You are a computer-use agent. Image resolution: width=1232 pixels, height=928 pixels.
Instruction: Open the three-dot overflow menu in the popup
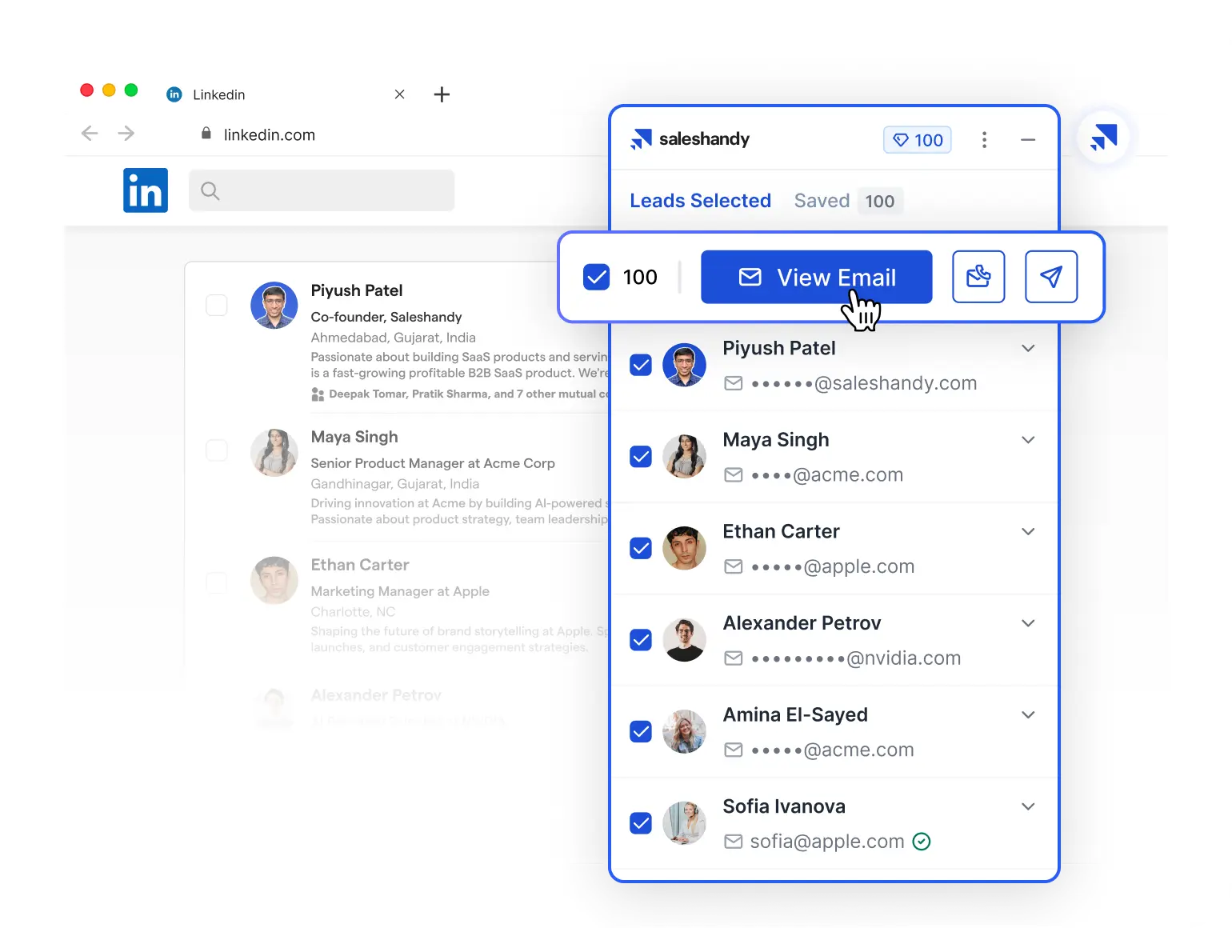984,139
